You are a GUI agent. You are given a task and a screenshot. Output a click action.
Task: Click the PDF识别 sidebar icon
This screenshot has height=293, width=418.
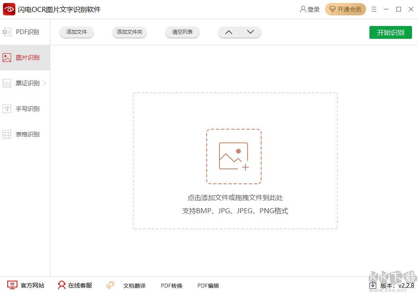point(7,32)
